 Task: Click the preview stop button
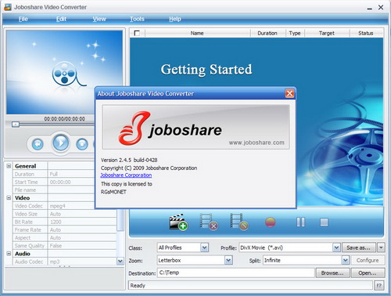click(82, 144)
